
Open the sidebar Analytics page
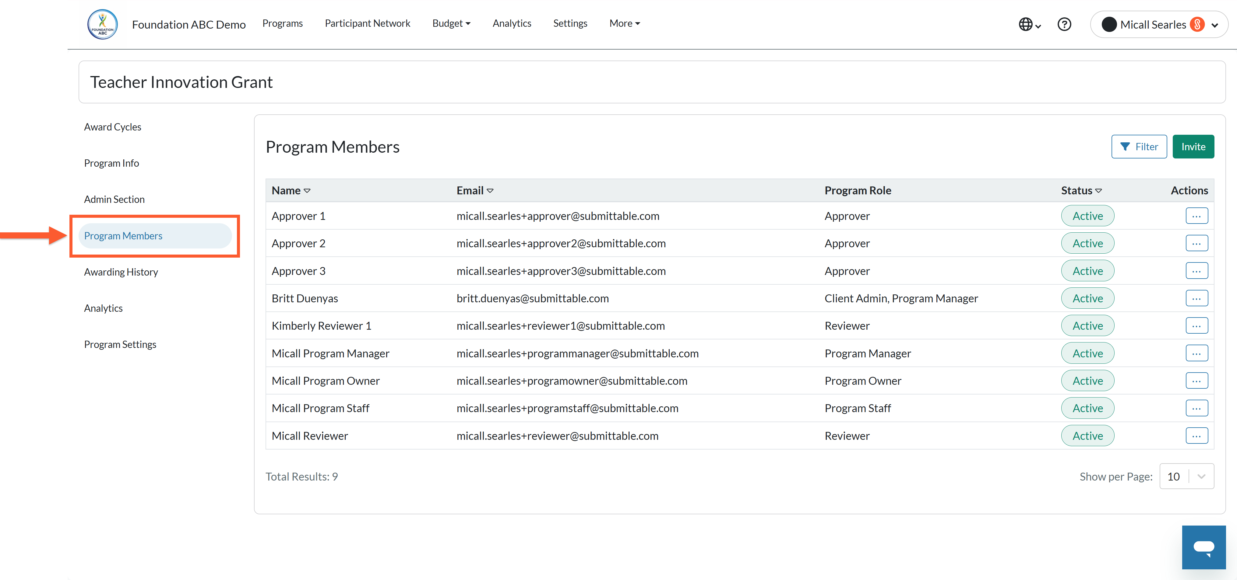pyautogui.click(x=103, y=308)
